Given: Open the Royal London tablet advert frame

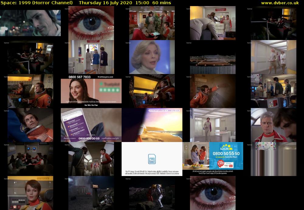Looking at the screenshot, I should point(91,125).
